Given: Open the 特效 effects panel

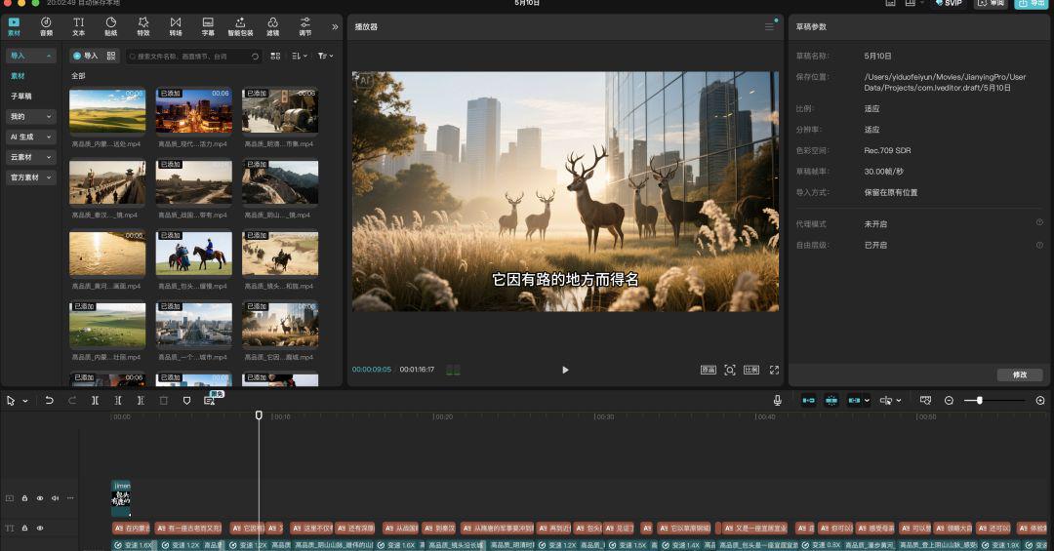Looking at the screenshot, I should 143,26.
